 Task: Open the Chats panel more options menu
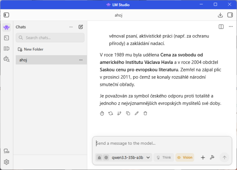(71, 27)
